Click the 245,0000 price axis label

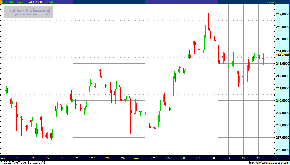(x=282, y=39)
